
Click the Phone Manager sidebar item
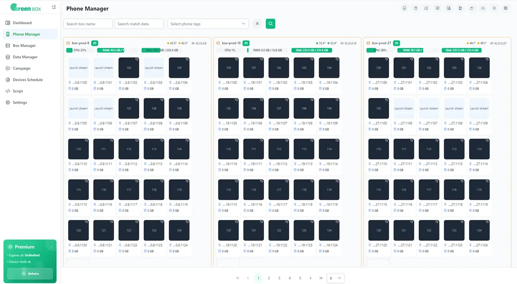(30, 34)
